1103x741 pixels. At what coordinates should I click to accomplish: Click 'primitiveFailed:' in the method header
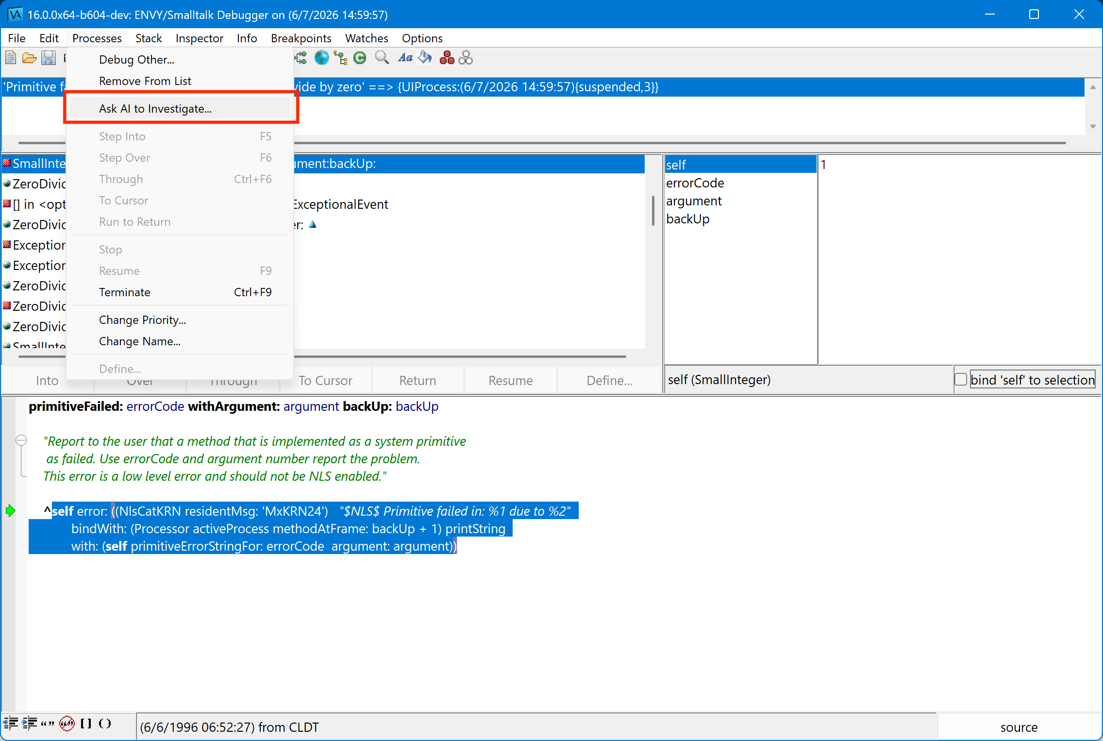tap(76, 406)
